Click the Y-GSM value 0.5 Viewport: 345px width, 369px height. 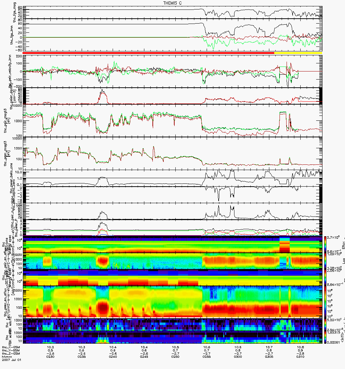click(x=51, y=350)
